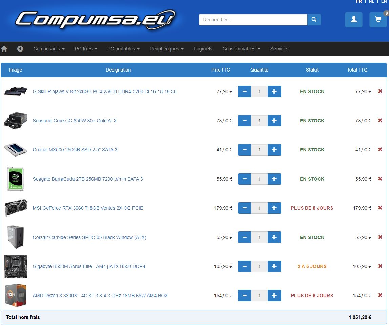Open the shopping cart icon

378,20
